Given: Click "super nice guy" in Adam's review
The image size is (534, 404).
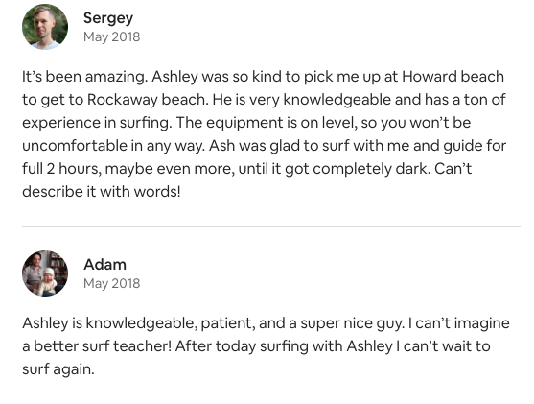Looking at the screenshot, I should pyautogui.click(x=353, y=323).
